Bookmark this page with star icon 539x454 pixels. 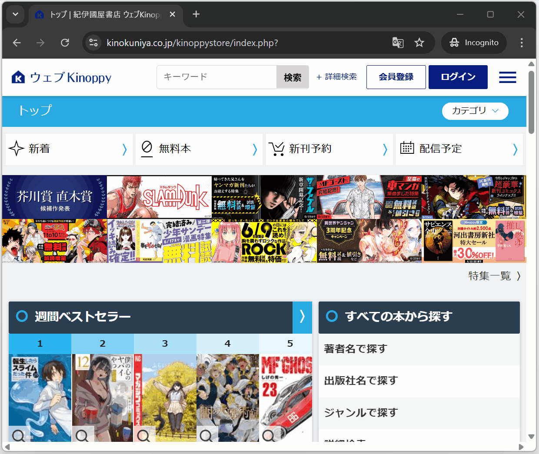click(419, 43)
